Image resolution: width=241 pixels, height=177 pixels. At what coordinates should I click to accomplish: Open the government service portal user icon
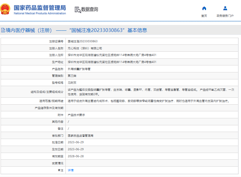pyautogui.click(x=225, y=8)
